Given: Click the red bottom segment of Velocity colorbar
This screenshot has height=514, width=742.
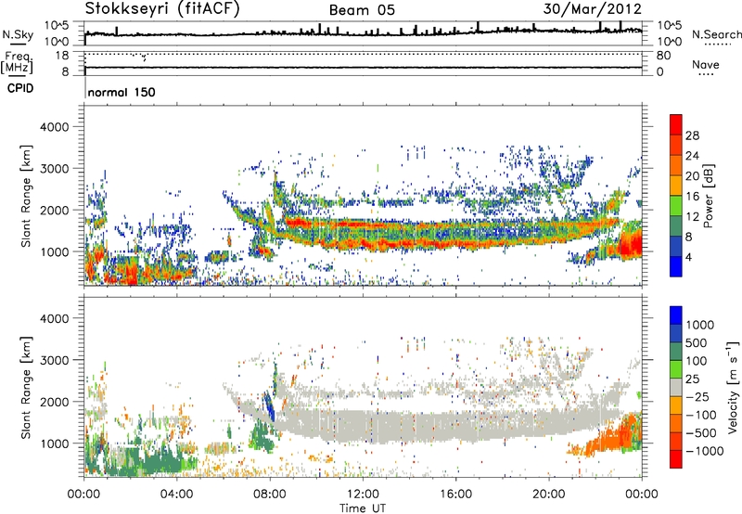Looking at the screenshot, I should pos(676,459).
